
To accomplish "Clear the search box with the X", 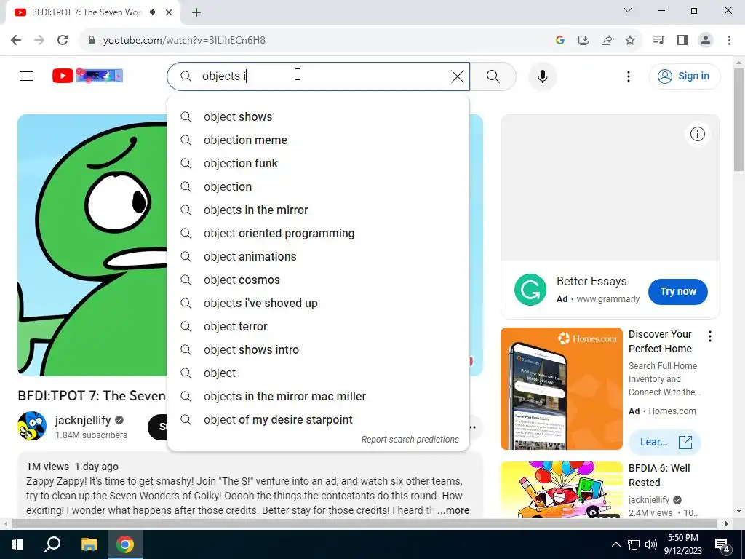I will point(457,76).
